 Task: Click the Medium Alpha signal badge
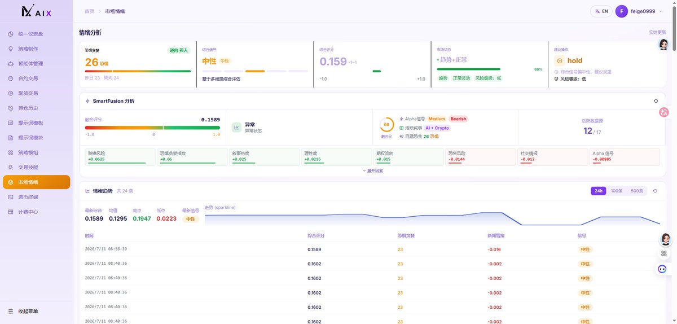coord(437,119)
